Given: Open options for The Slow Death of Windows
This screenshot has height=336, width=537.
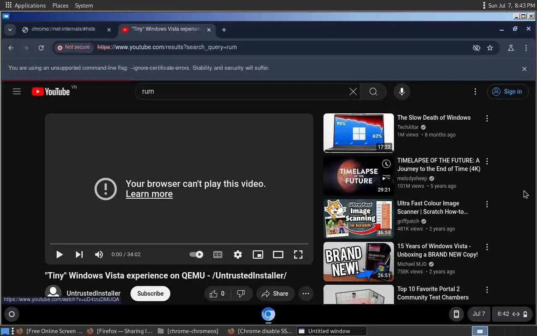Looking at the screenshot, I should click(487, 119).
